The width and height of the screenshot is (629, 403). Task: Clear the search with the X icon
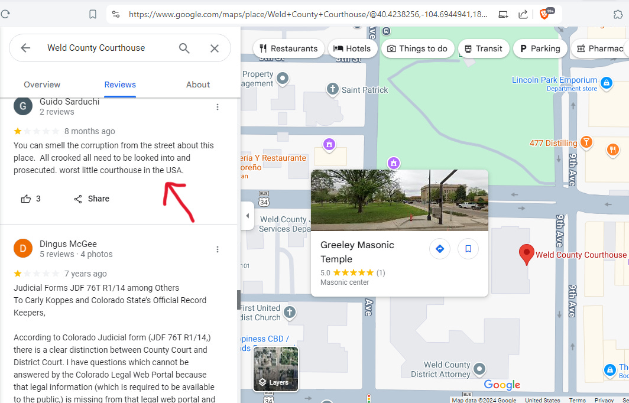click(x=215, y=48)
